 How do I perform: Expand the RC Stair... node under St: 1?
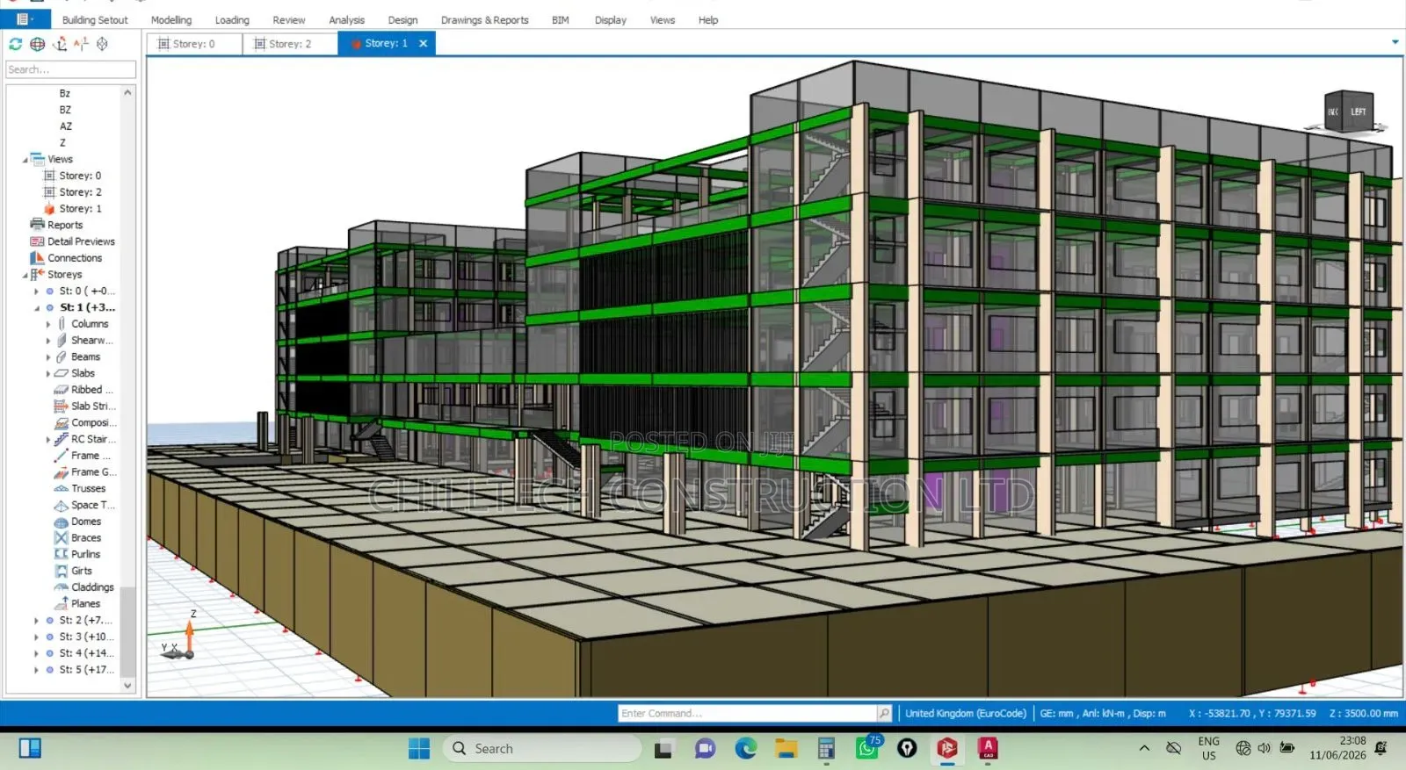coord(48,440)
